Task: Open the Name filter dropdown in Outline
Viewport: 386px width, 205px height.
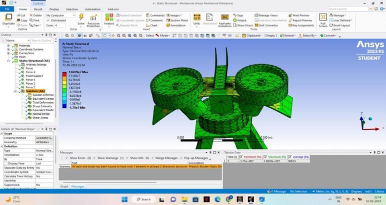Action: tap(17, 41)
